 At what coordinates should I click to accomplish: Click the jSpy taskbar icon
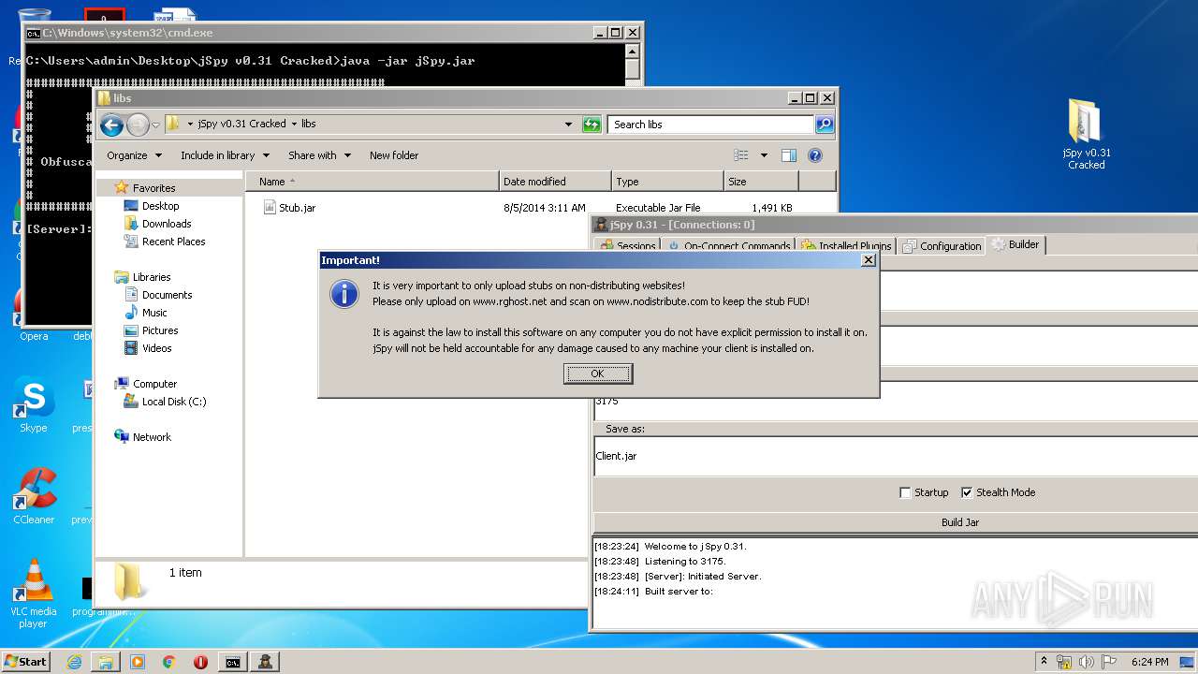click(x=265, y=662)
